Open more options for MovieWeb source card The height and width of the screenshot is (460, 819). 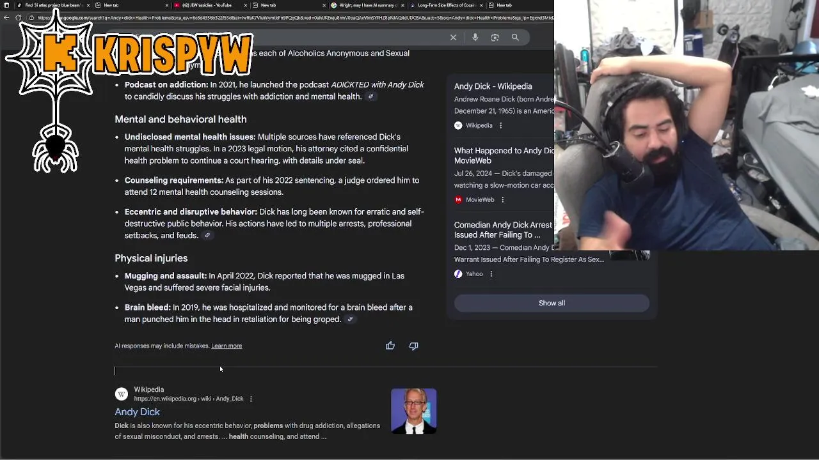point(502,200)
